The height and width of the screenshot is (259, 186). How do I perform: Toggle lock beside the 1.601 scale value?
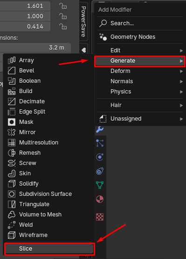pyautogui.click(x=63, y=6)
